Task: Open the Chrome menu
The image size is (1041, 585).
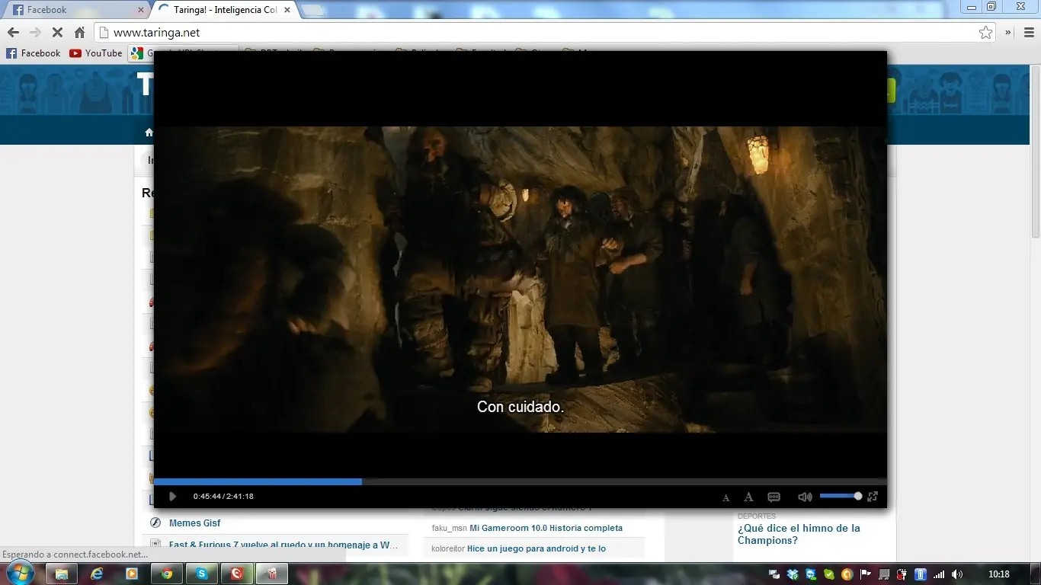Action: 1029,33
